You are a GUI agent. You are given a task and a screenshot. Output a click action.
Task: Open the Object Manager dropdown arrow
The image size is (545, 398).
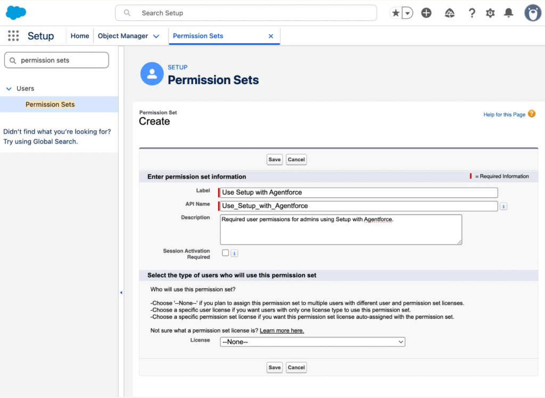point(156,36)
